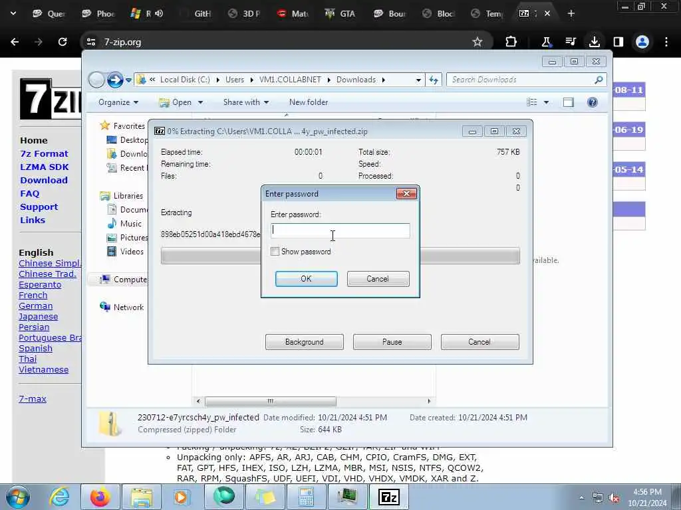
Task: Select Videos library
Action: [132, 252]
